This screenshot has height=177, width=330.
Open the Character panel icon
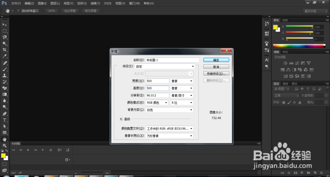point(267,60)
